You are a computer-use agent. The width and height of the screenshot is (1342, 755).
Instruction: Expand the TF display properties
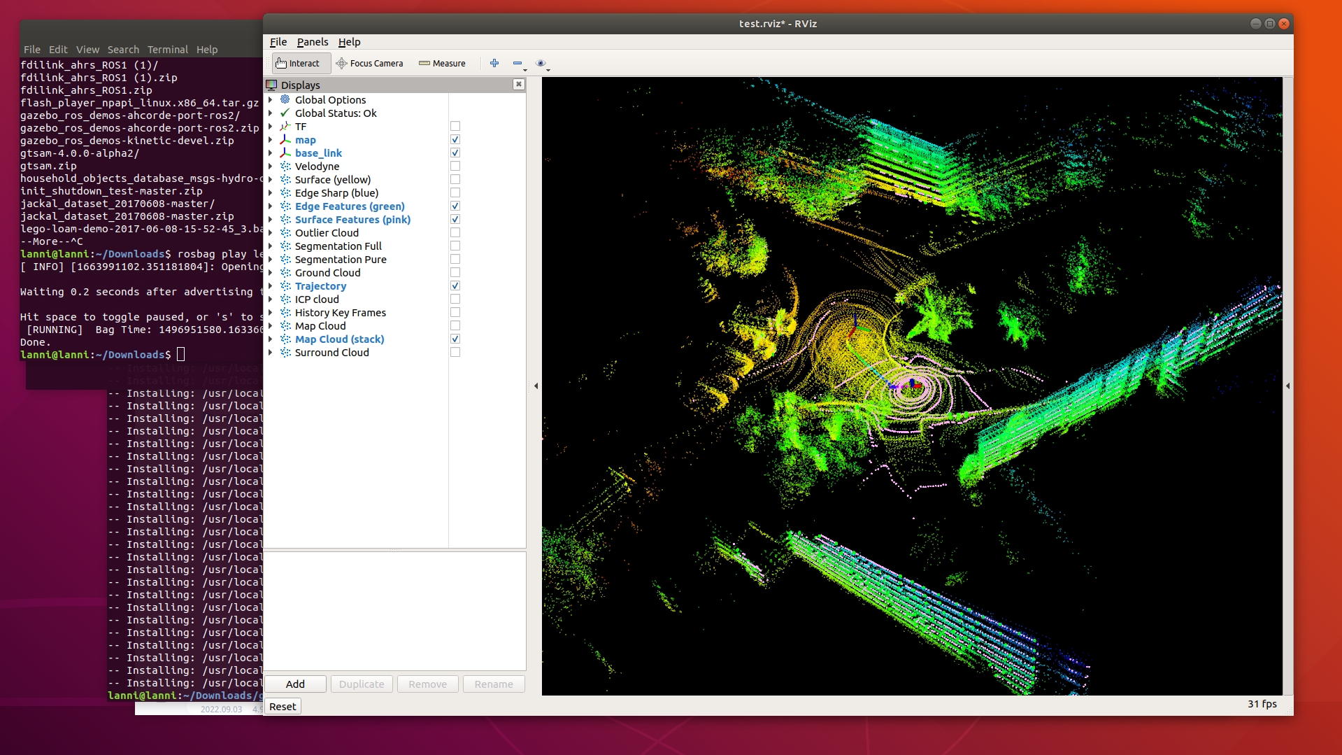(270, 126)
